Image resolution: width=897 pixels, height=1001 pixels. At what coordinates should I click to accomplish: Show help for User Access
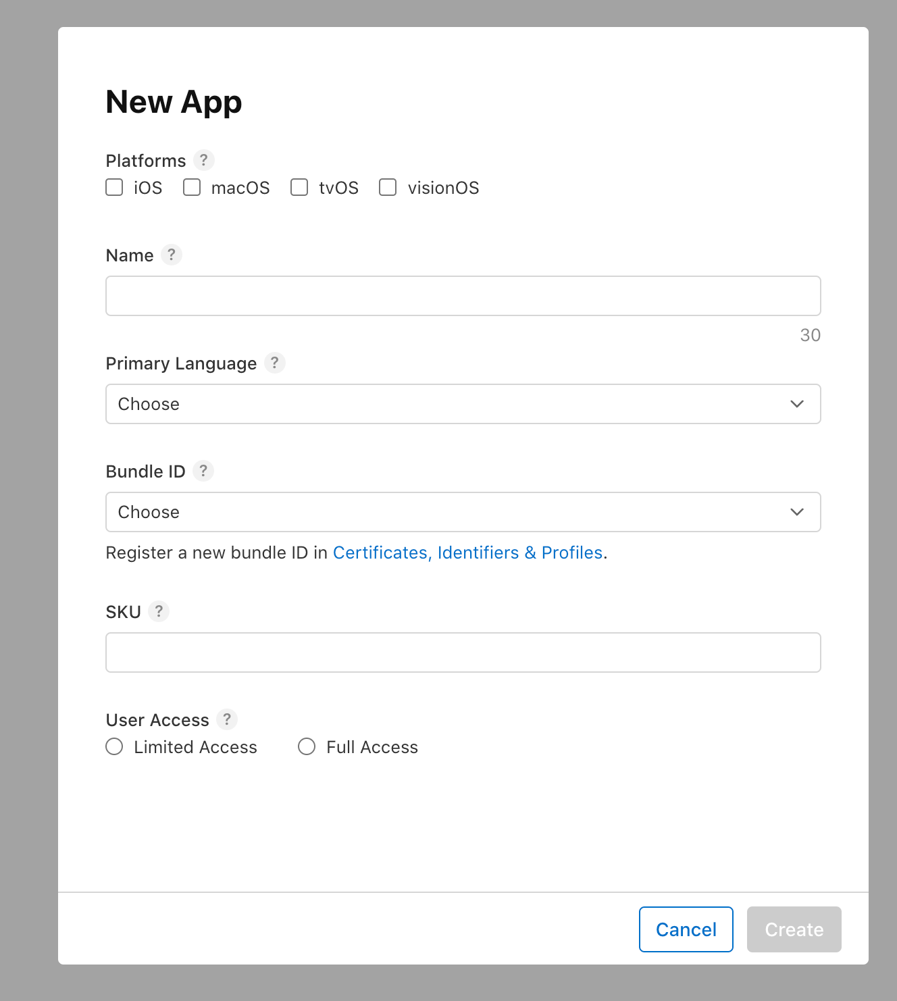click(x=227, y=719)
